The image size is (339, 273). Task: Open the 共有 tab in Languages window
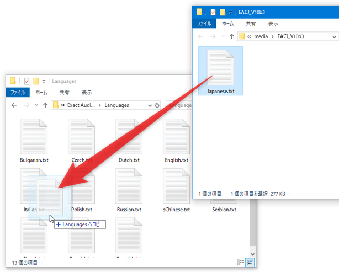pos(64,93)
